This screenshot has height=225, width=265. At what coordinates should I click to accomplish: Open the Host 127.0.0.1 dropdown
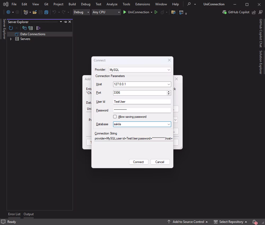click(169, 84)
